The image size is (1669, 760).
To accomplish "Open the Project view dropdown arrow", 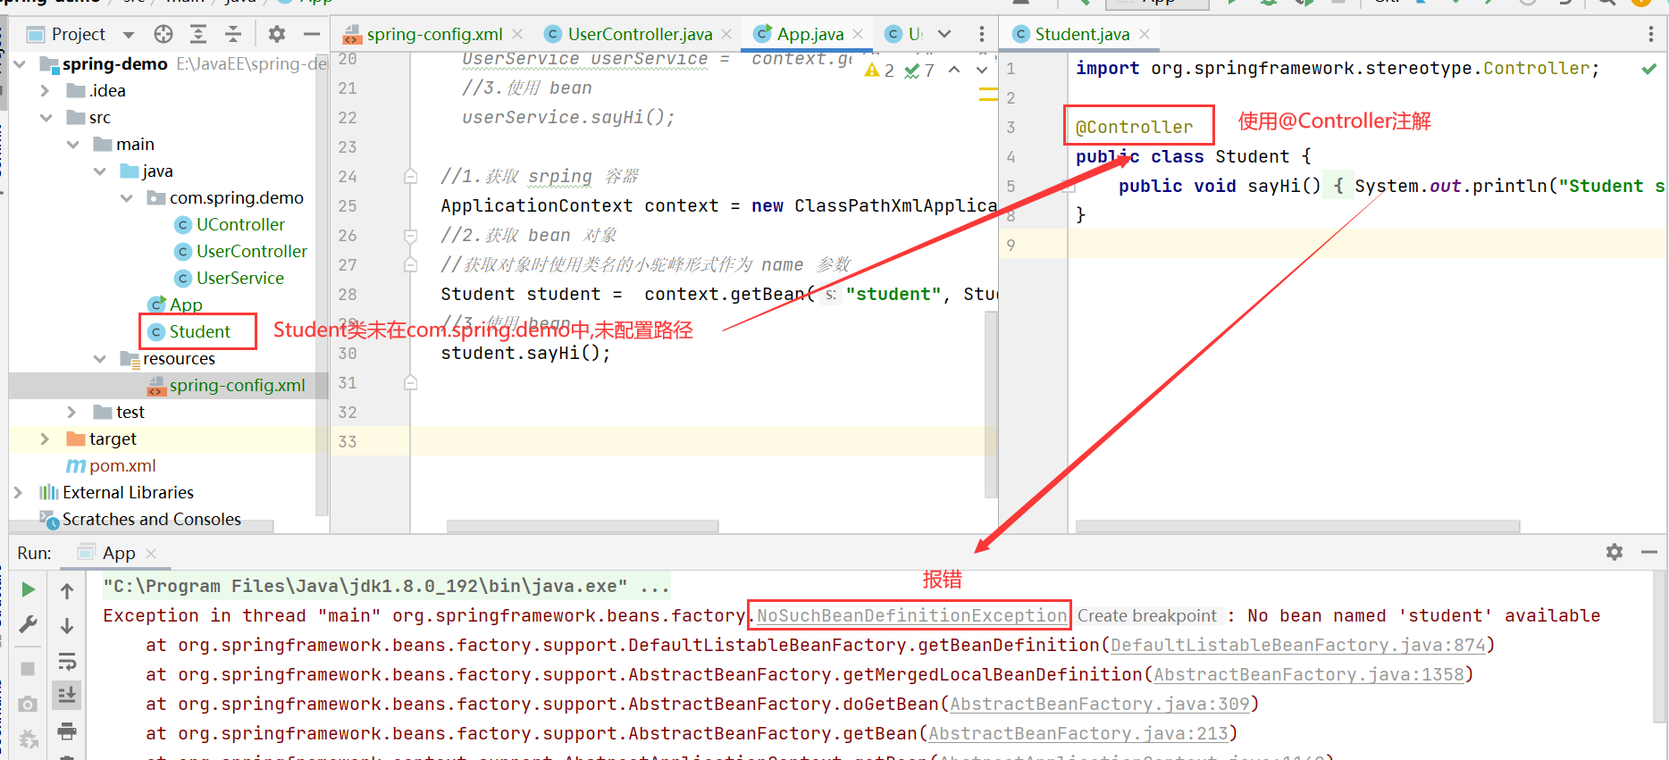I will coord(129,35).
